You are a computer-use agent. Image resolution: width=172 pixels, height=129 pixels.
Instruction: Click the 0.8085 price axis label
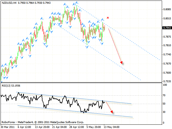(167, 9)
